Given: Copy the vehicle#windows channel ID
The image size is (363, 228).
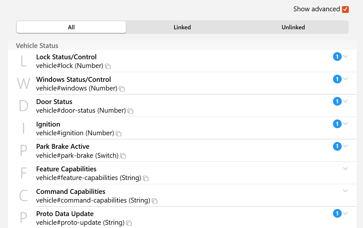Looking at the screenshot, I should click(x=122, y=89).
